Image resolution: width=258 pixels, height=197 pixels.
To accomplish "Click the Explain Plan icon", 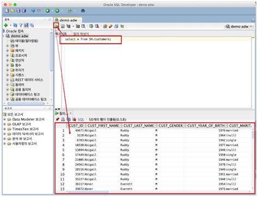I will coord(69,26).
